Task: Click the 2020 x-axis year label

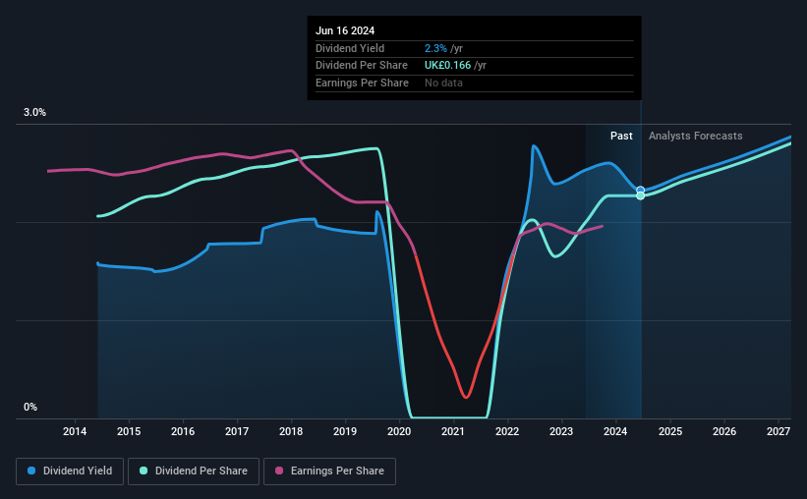Action: pos(399,431)
